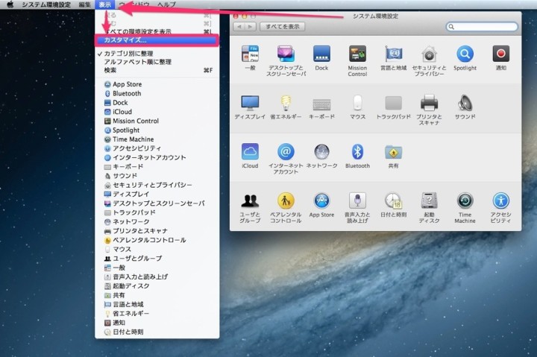The height and width of the screenshot is (357, 537).
Task: Choose 通知 in the 表示 menu list
Action: (x=157, y=323)
